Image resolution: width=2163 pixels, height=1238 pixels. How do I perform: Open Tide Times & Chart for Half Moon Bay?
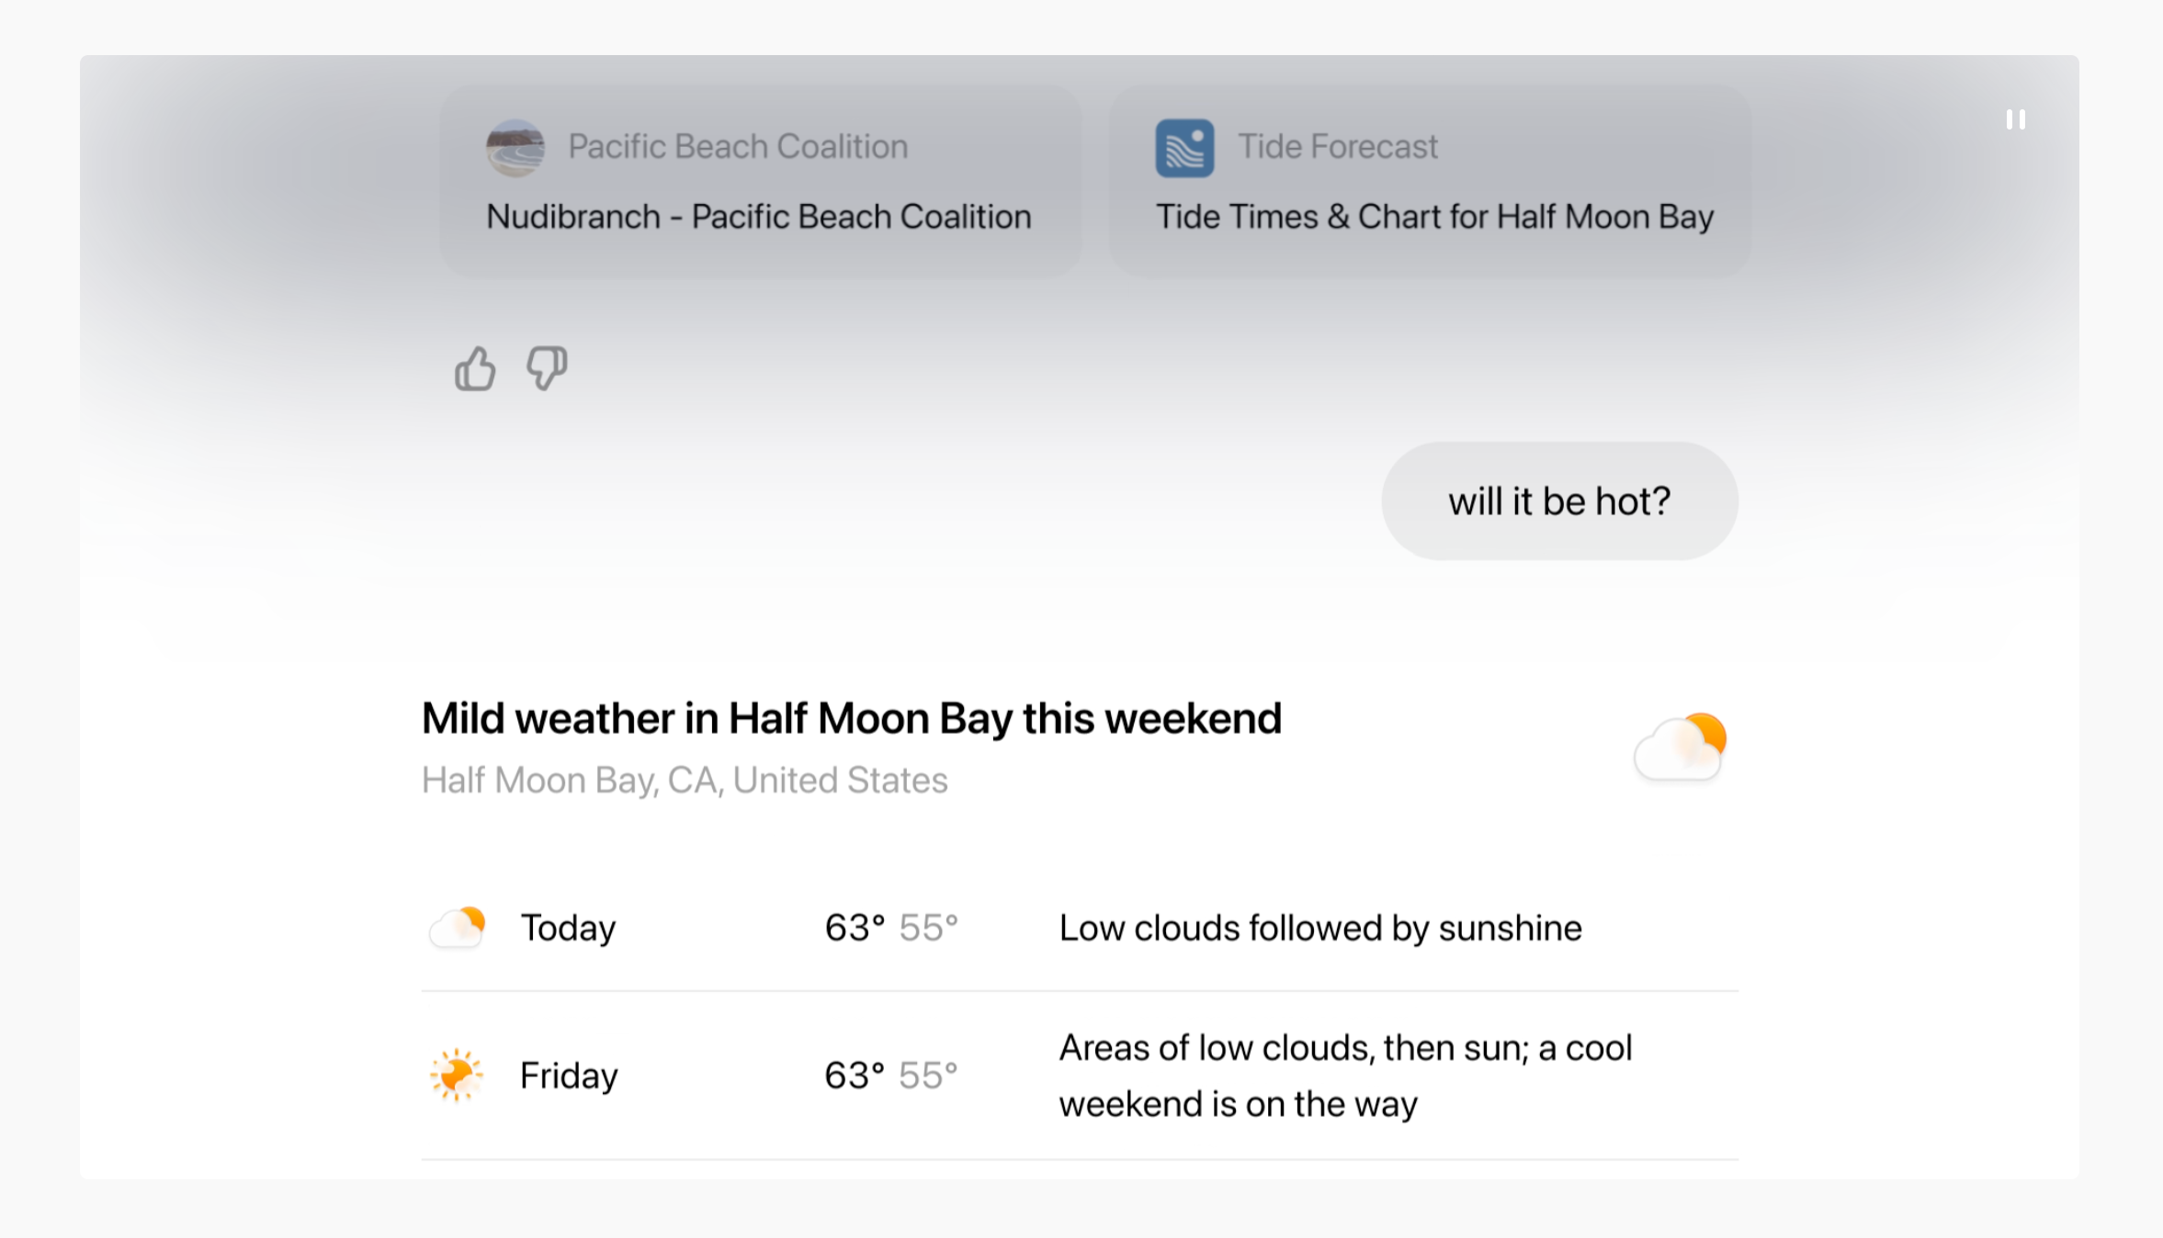1430,181
